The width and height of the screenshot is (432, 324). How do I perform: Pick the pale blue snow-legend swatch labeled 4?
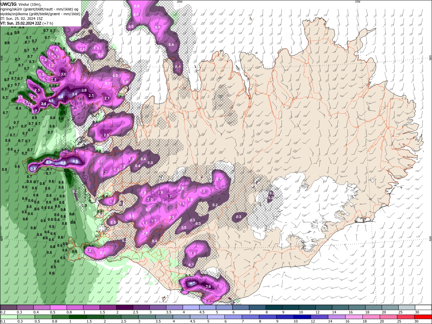191,307
